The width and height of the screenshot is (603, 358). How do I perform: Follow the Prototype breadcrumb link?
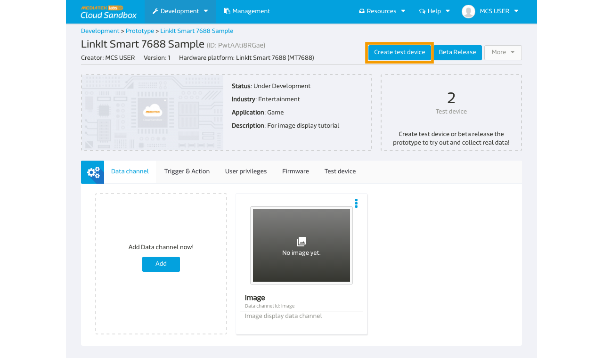tap(140, 31)
